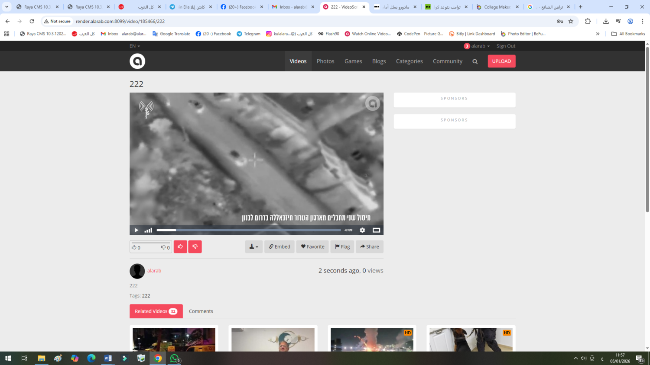The image size is (650, 365).
Task: Open Chrome extensions puzzle icon
Action: tap(588, 21)
